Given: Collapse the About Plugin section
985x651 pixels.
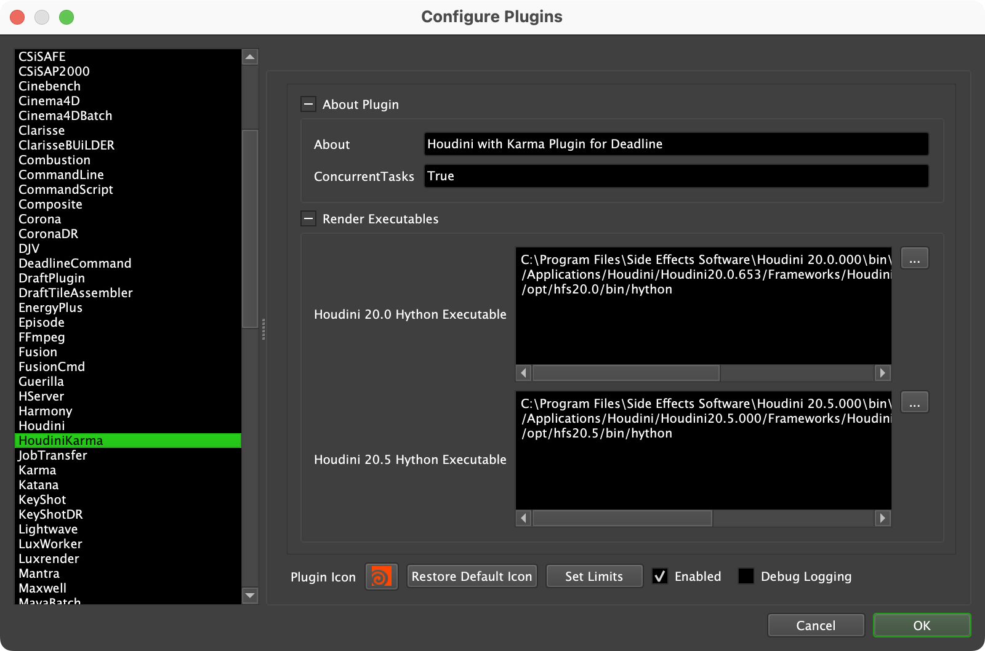Looking at the screenshot, I should [308, 104].
